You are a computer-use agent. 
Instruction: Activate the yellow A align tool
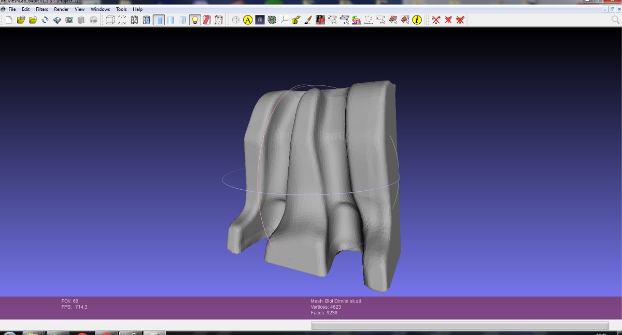pyautogui.click(x=248, y=20)
